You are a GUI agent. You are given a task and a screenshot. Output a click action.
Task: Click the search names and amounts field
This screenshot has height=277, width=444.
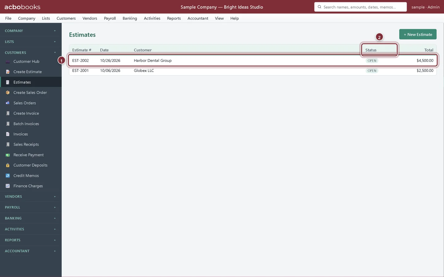pos(360,7)
